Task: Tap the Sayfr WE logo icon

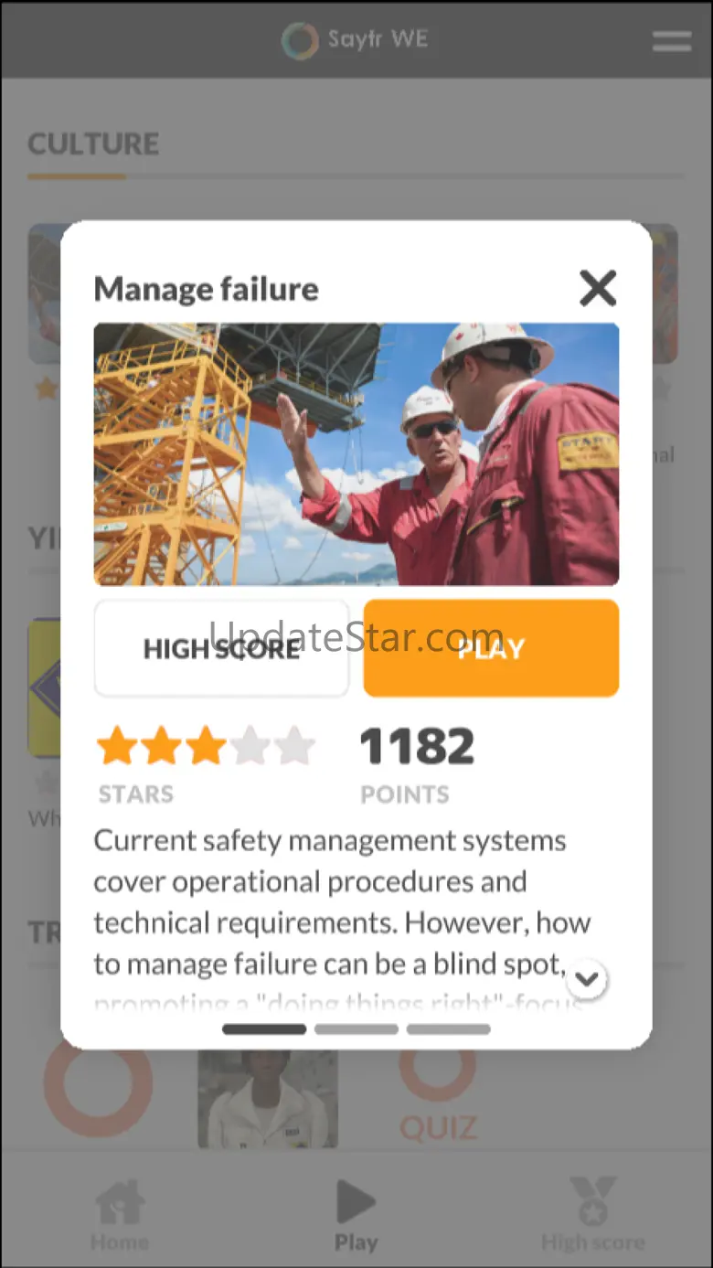Action: tap(300, 41)
